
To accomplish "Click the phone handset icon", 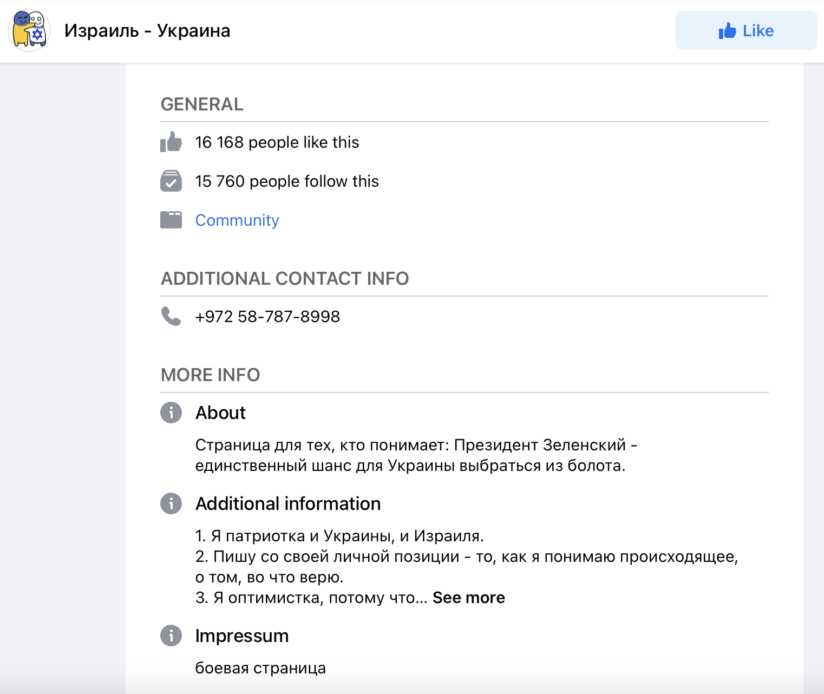I will click(x=171, y=316).
